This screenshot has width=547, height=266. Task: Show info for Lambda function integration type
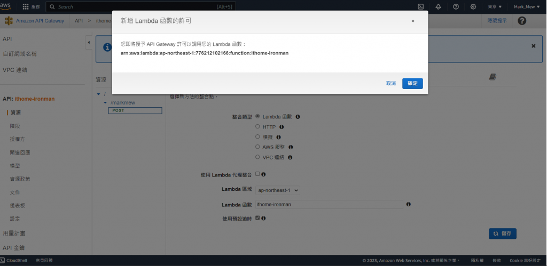298,117
